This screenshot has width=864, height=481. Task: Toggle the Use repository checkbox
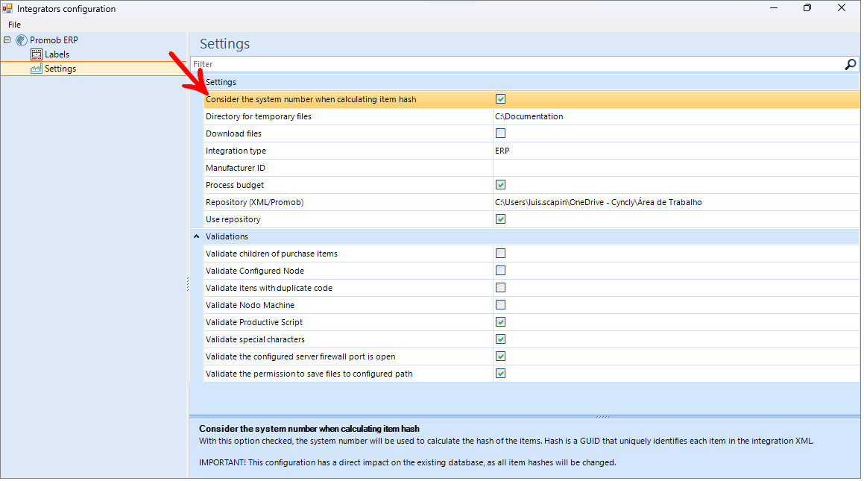(x=500, y=219)
